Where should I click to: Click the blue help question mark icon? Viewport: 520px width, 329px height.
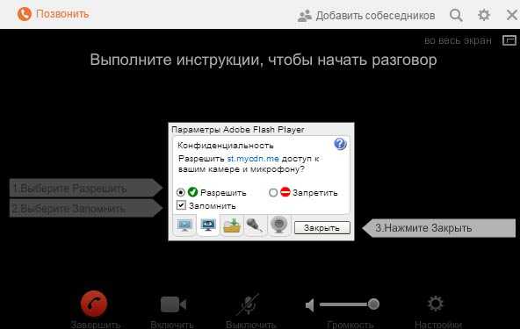pos(340,144)
